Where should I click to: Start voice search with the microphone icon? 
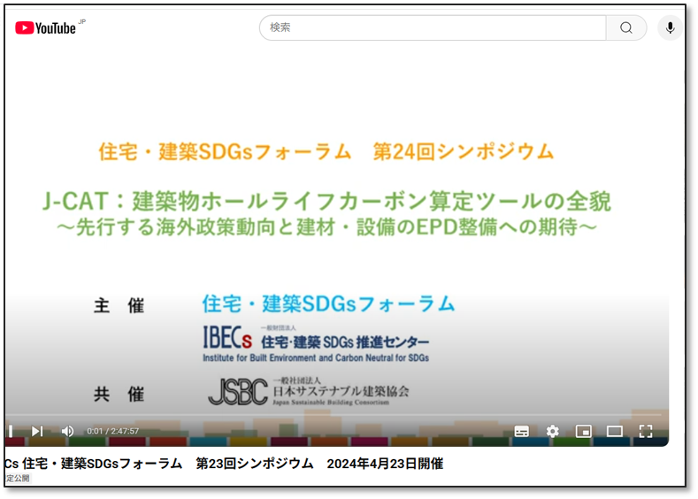[x=670, y=27]
